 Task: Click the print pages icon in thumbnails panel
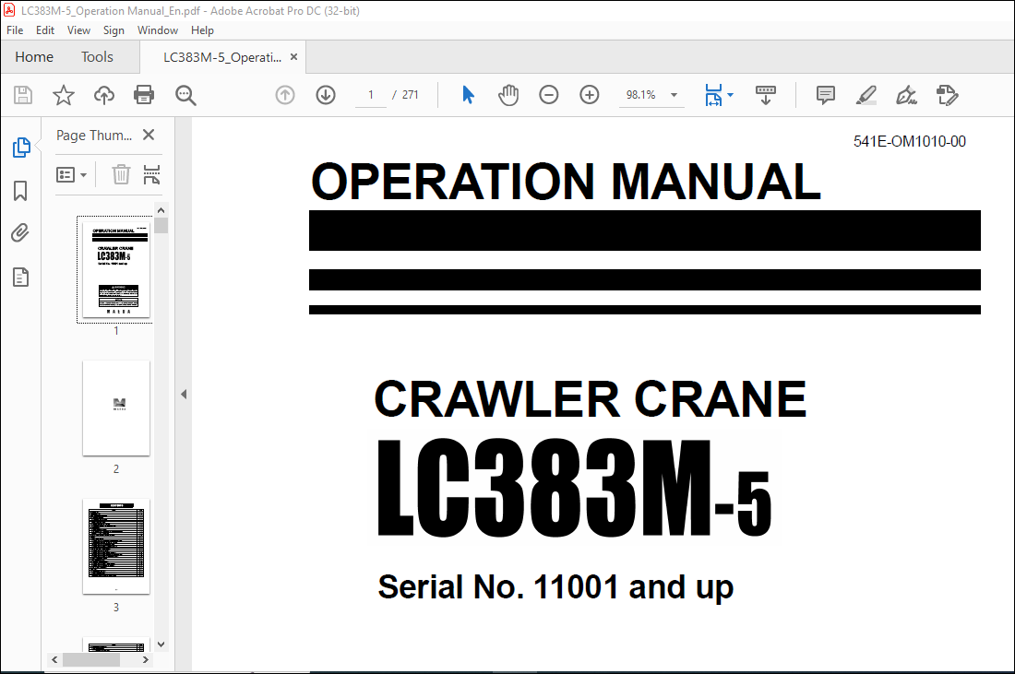pyautogui.click(x=151, y=174)
